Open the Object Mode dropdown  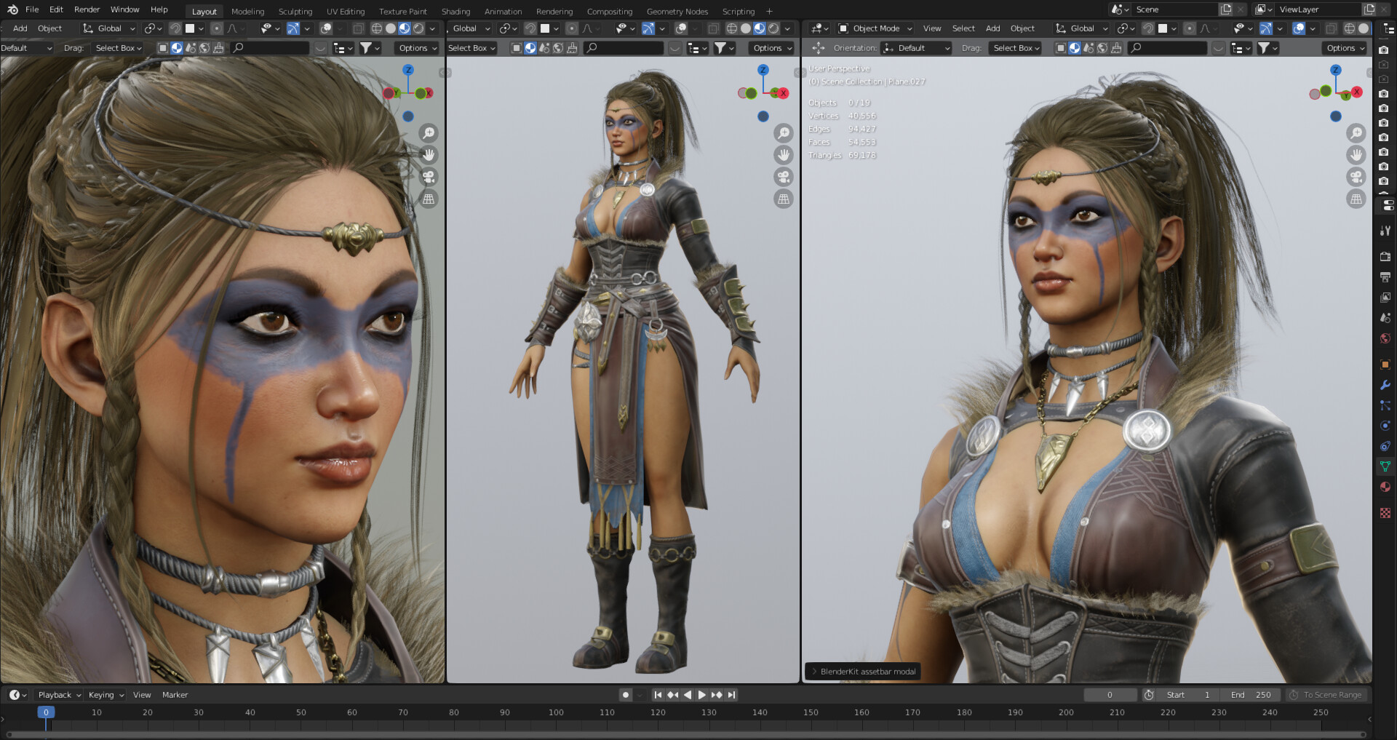click(x=875, y=28)
